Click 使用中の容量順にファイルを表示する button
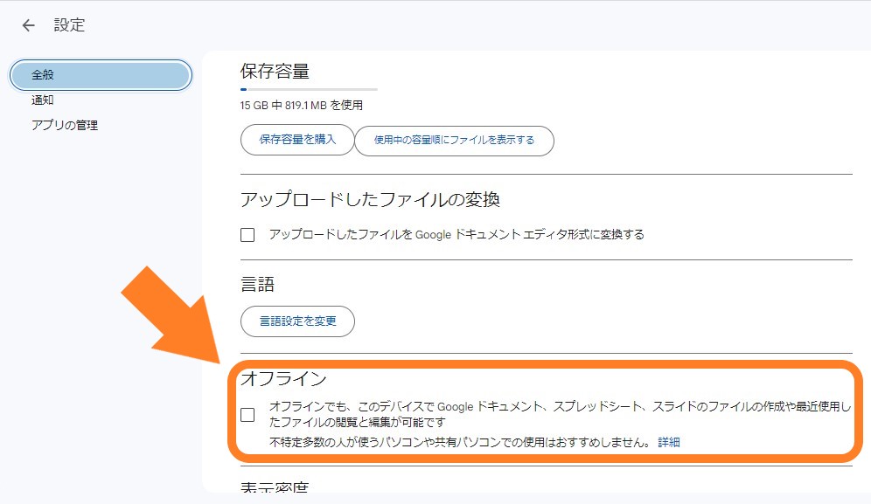Screen dimensions: 871x504 454,140
